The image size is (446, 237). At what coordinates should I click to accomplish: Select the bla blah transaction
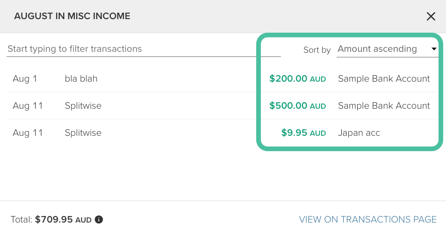pyautogui.click(x=81, y=79)
